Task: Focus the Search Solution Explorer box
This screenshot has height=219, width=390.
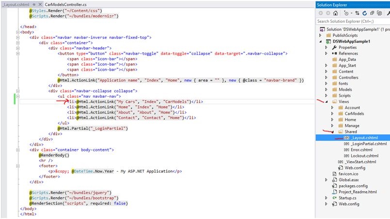Action: 353,21
